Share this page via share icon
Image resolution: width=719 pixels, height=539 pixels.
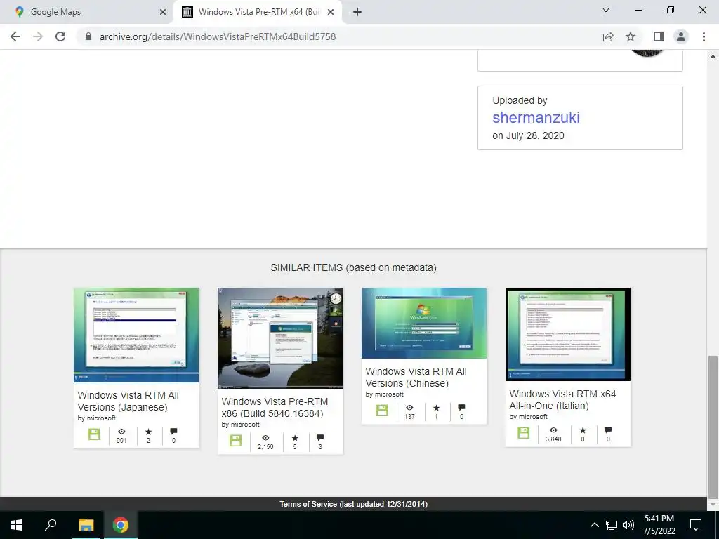coord(608,36)
